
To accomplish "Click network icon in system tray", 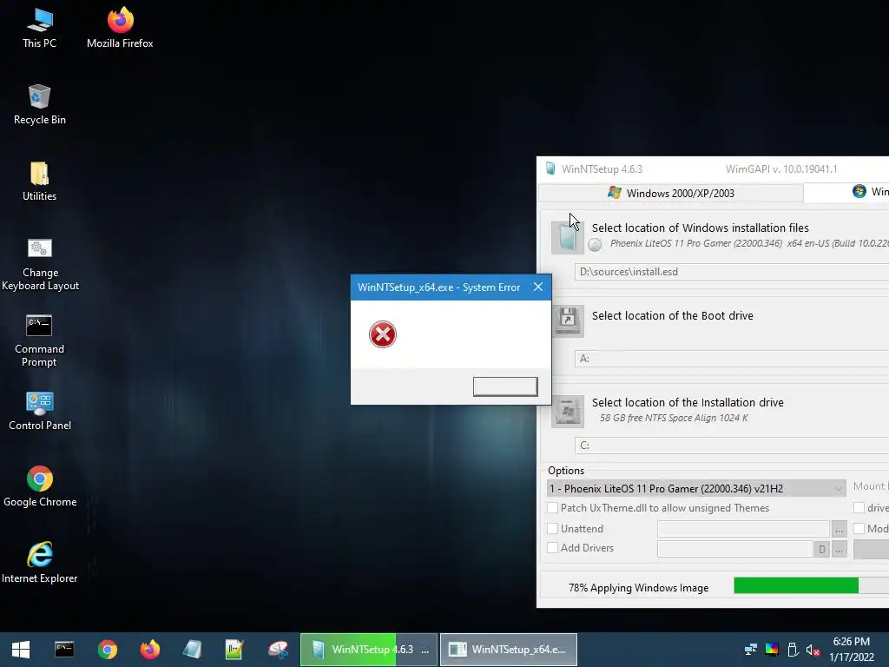I will point(751,650).
